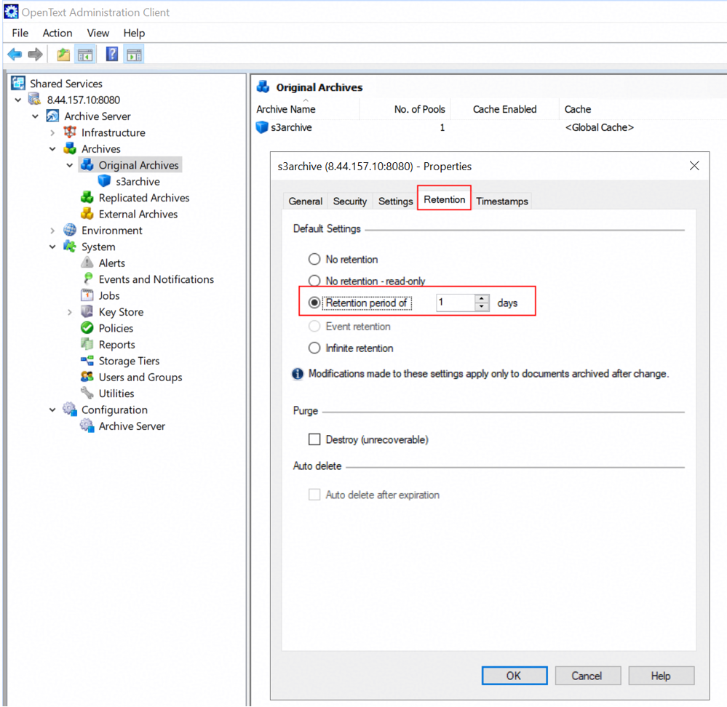Open the File menu
Screen dimensions: 727x707
[20, 33]
